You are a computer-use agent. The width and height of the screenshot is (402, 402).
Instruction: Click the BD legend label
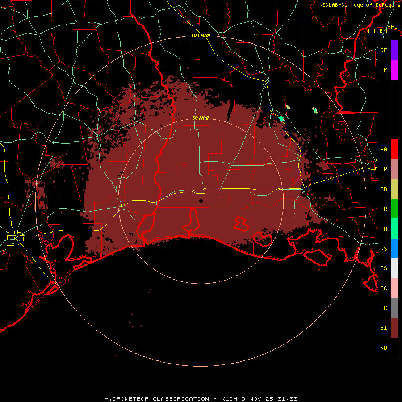click(x=384, y=189)
